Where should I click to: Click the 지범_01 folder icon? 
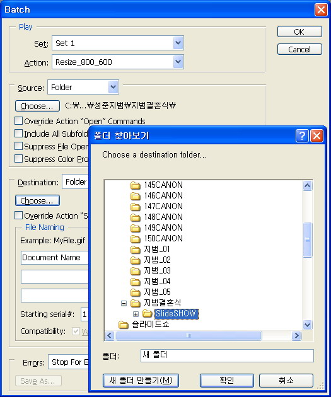click(135, 250)
